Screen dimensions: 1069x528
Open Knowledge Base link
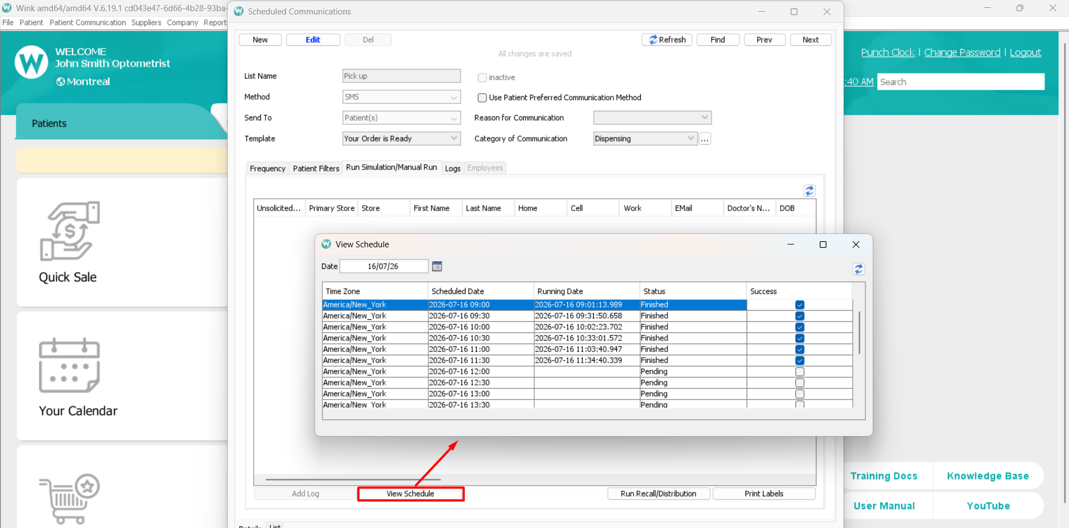pyautogui.click(x=988, y=476)
